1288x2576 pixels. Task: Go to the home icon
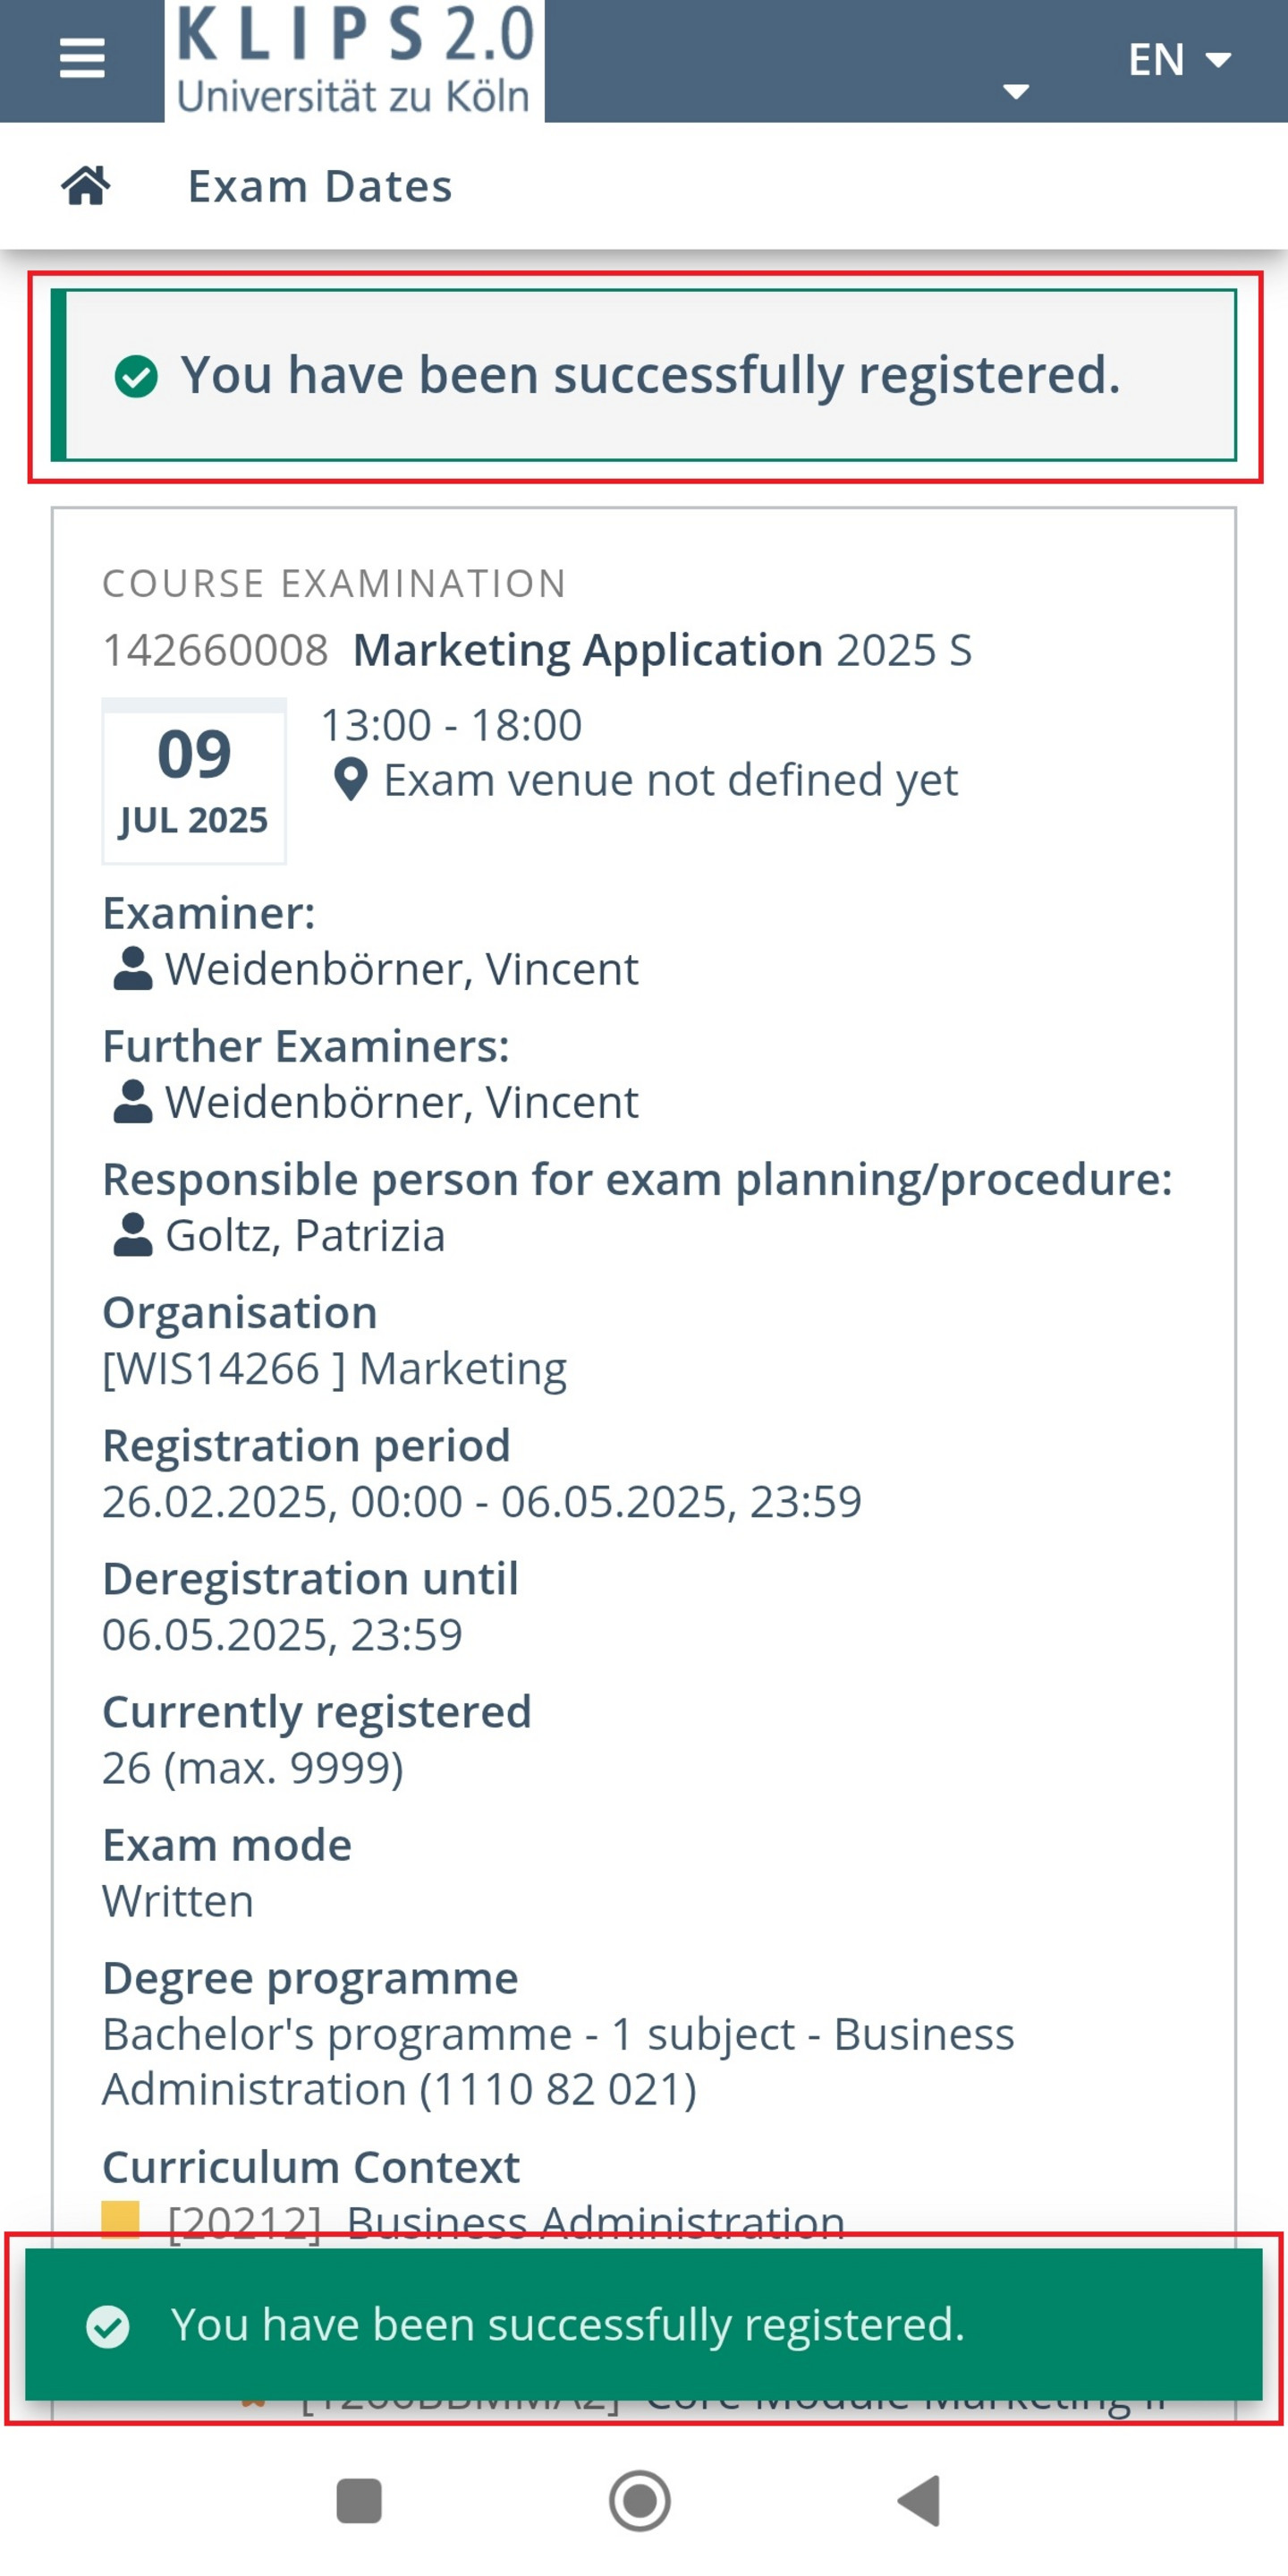pos(86,186)
